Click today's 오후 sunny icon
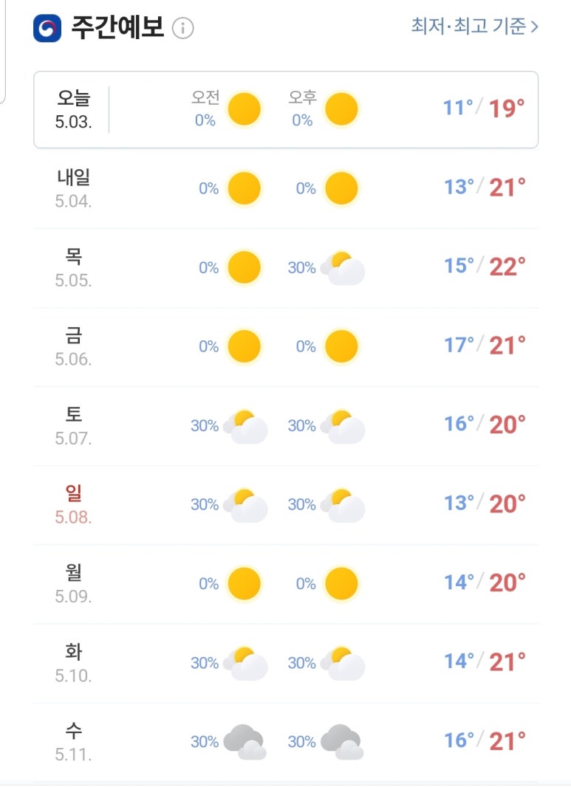This screenshot has width=571, height=787. coord(341,109)
